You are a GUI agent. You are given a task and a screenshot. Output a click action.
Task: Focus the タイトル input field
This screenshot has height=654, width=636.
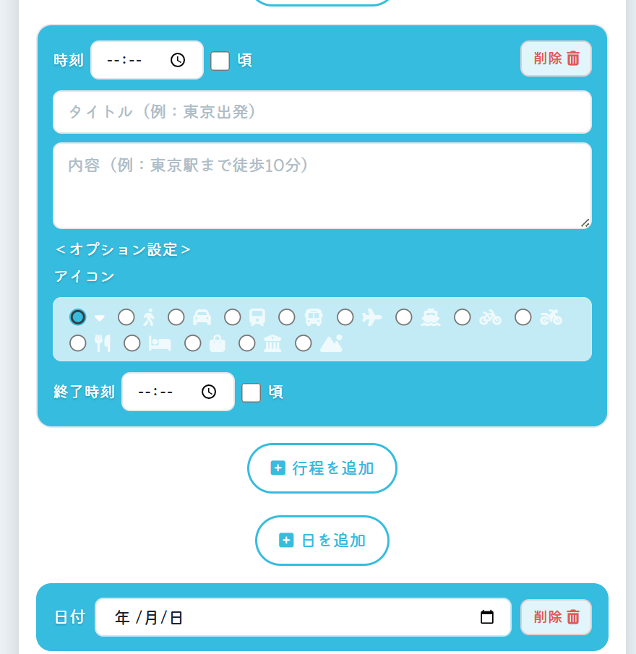point(322,112)
